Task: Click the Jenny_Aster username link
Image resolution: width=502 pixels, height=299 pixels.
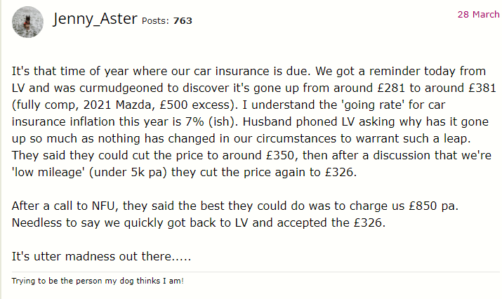Action: click(95, 18)
